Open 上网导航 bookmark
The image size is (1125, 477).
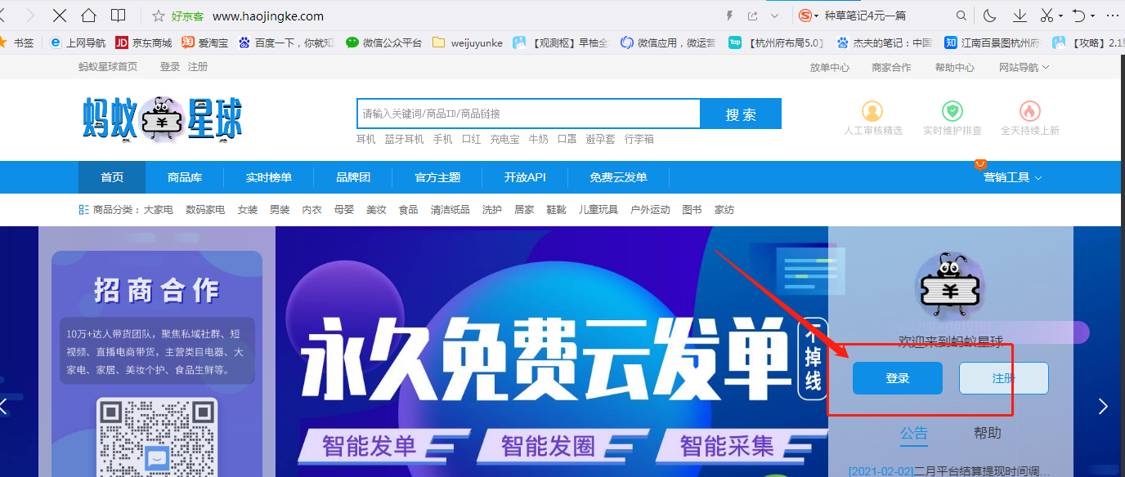click(x=78, y=42)
